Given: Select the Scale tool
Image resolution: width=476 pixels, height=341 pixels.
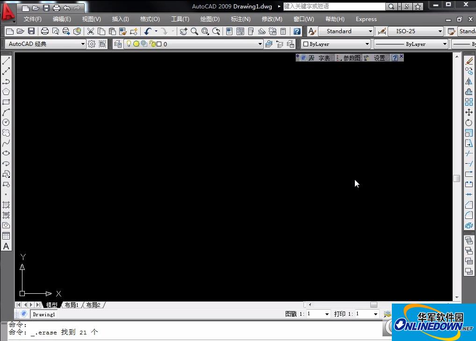Looking at the screenshot, I should [x=469, y=133].
